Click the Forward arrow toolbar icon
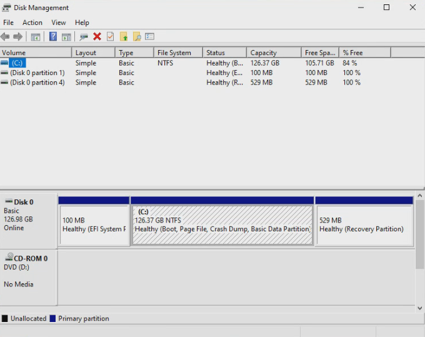This screenshot has height=337, width=425. point(18,37)
